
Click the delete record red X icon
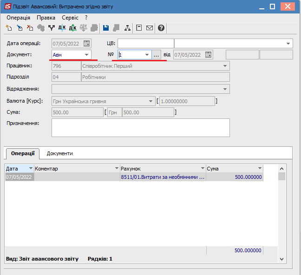[30, 28]
